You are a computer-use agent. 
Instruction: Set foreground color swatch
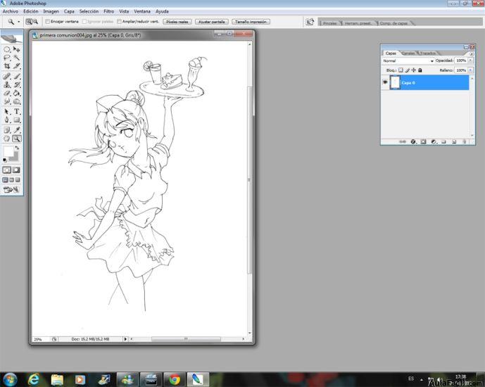point(8,151)
